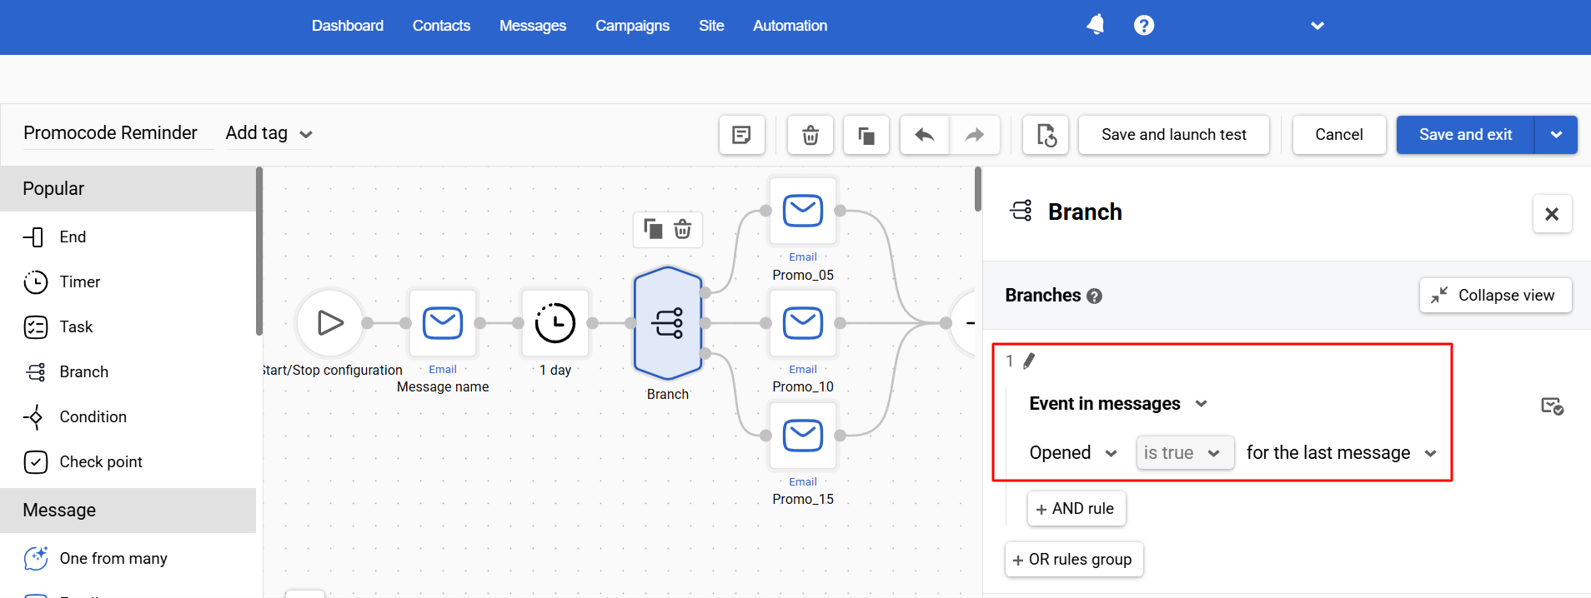The image size is (1591, 598).
Task: Expand the Add tag dropdown
Action: tap(269, 133)
